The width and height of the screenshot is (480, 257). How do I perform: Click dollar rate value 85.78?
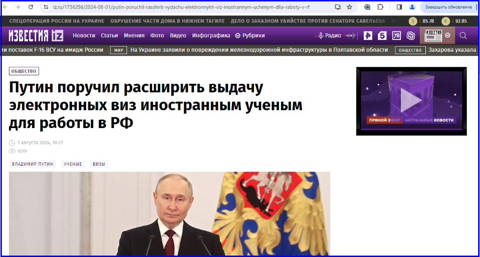(428, 21)
